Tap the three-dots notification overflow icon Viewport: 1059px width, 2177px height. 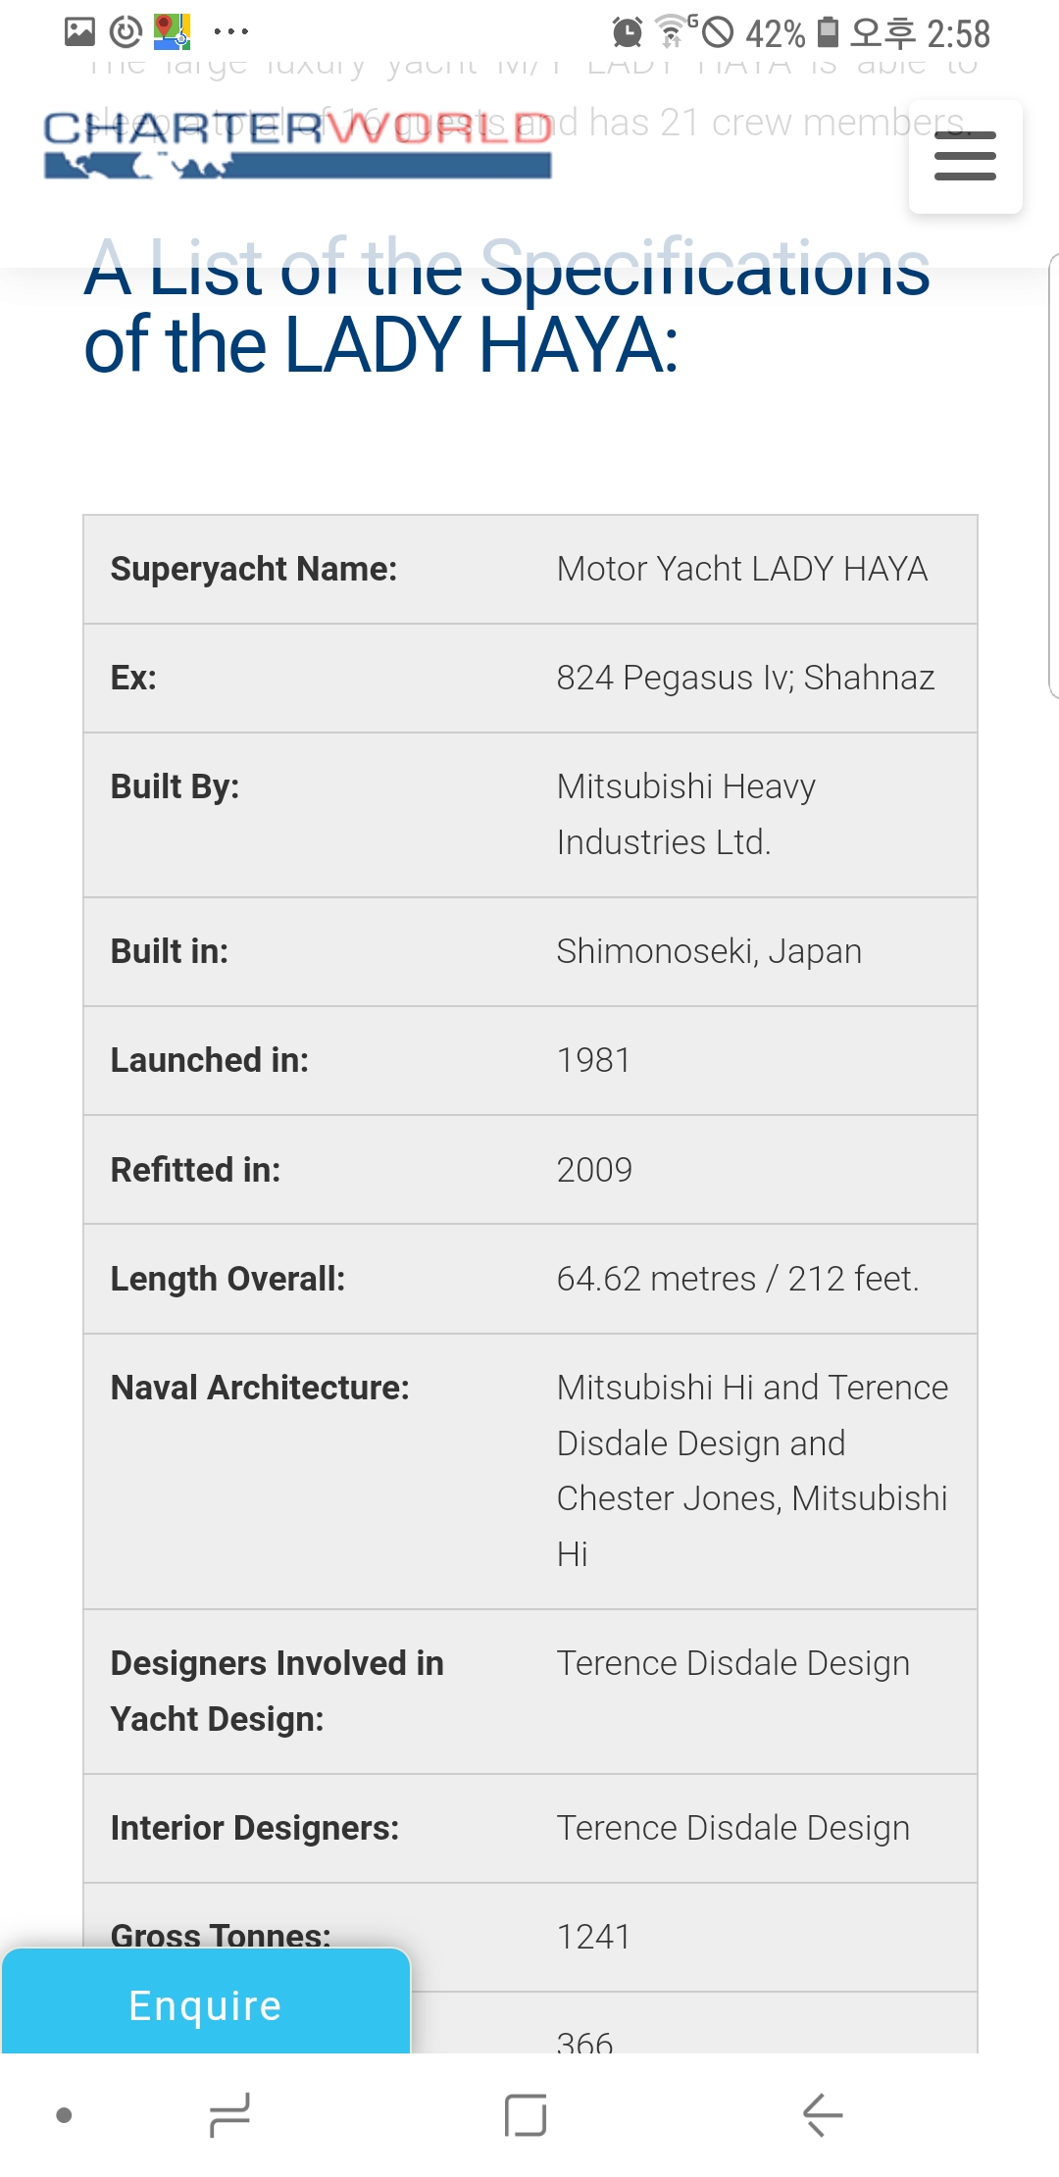click(230, 32)
